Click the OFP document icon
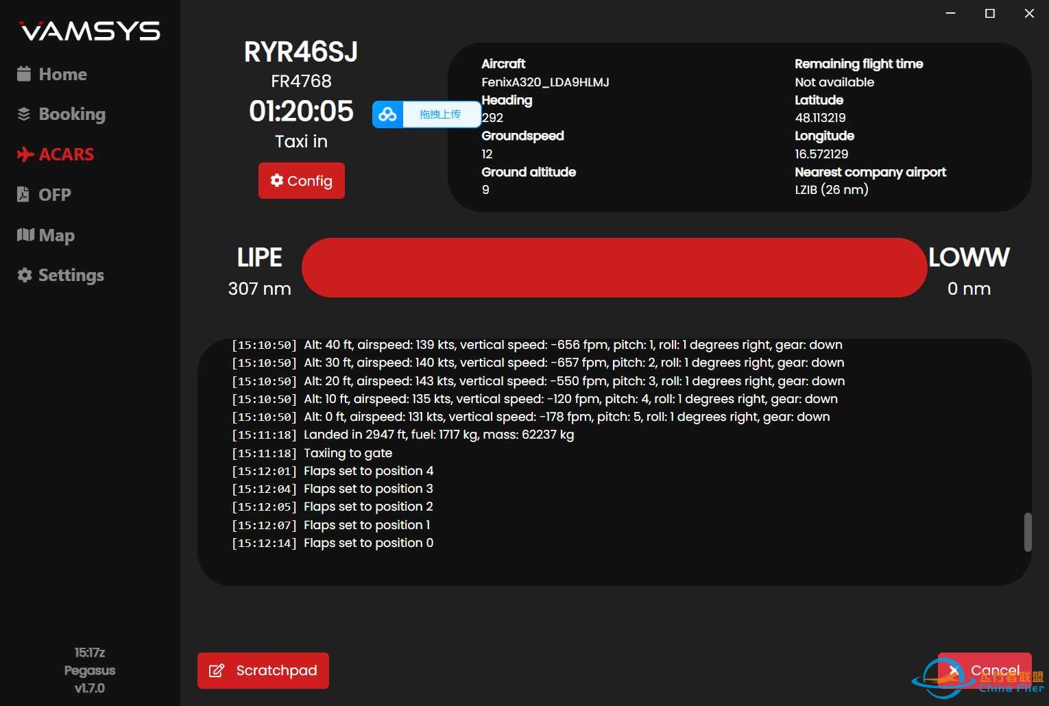The image size is (1049, 706). click(23, 195)
